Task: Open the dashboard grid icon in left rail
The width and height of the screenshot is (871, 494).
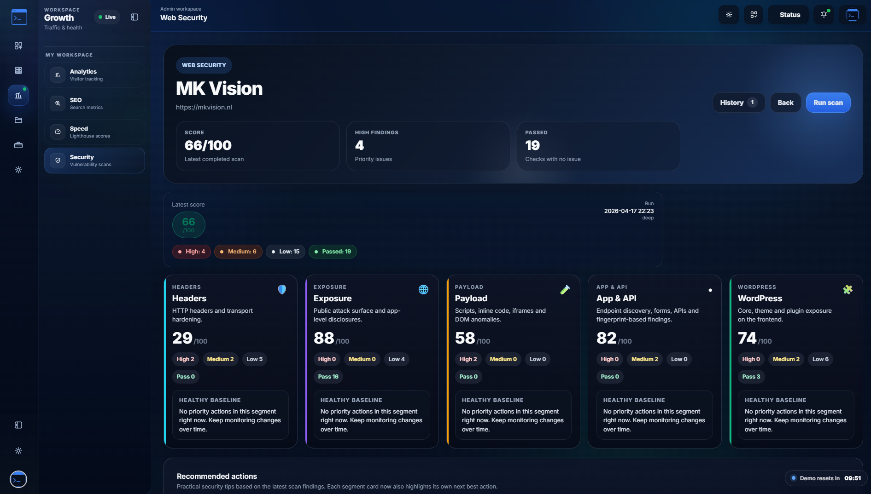Action: 18,46
